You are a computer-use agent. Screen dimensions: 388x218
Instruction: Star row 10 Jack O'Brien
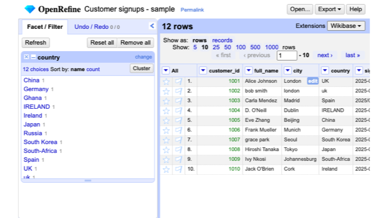point(166,169)
